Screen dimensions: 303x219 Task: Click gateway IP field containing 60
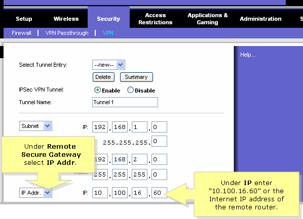coord(159,193)
